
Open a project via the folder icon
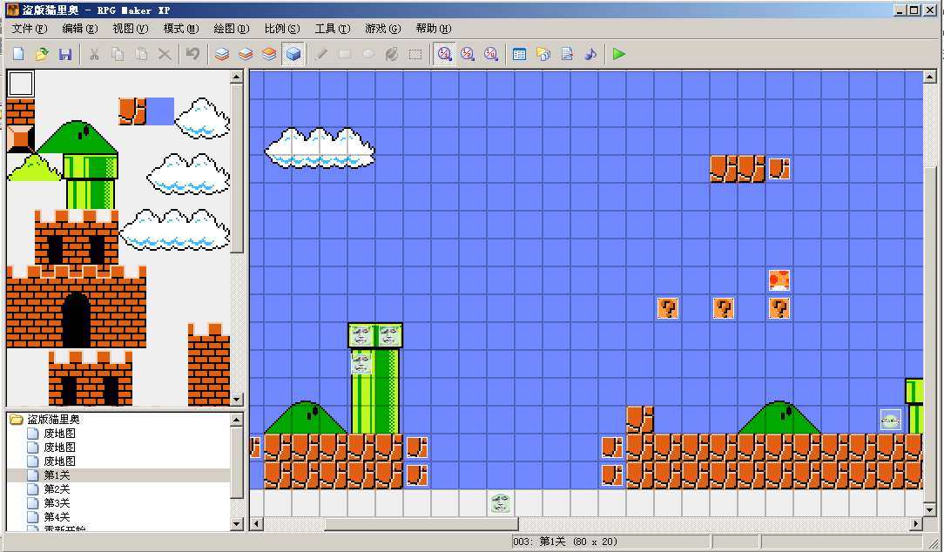coord(42,54)
